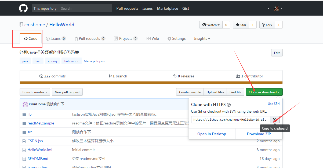Viewport: 323px width, 168px height.
Task: Click the New pull request button
Action: (67, 92)
